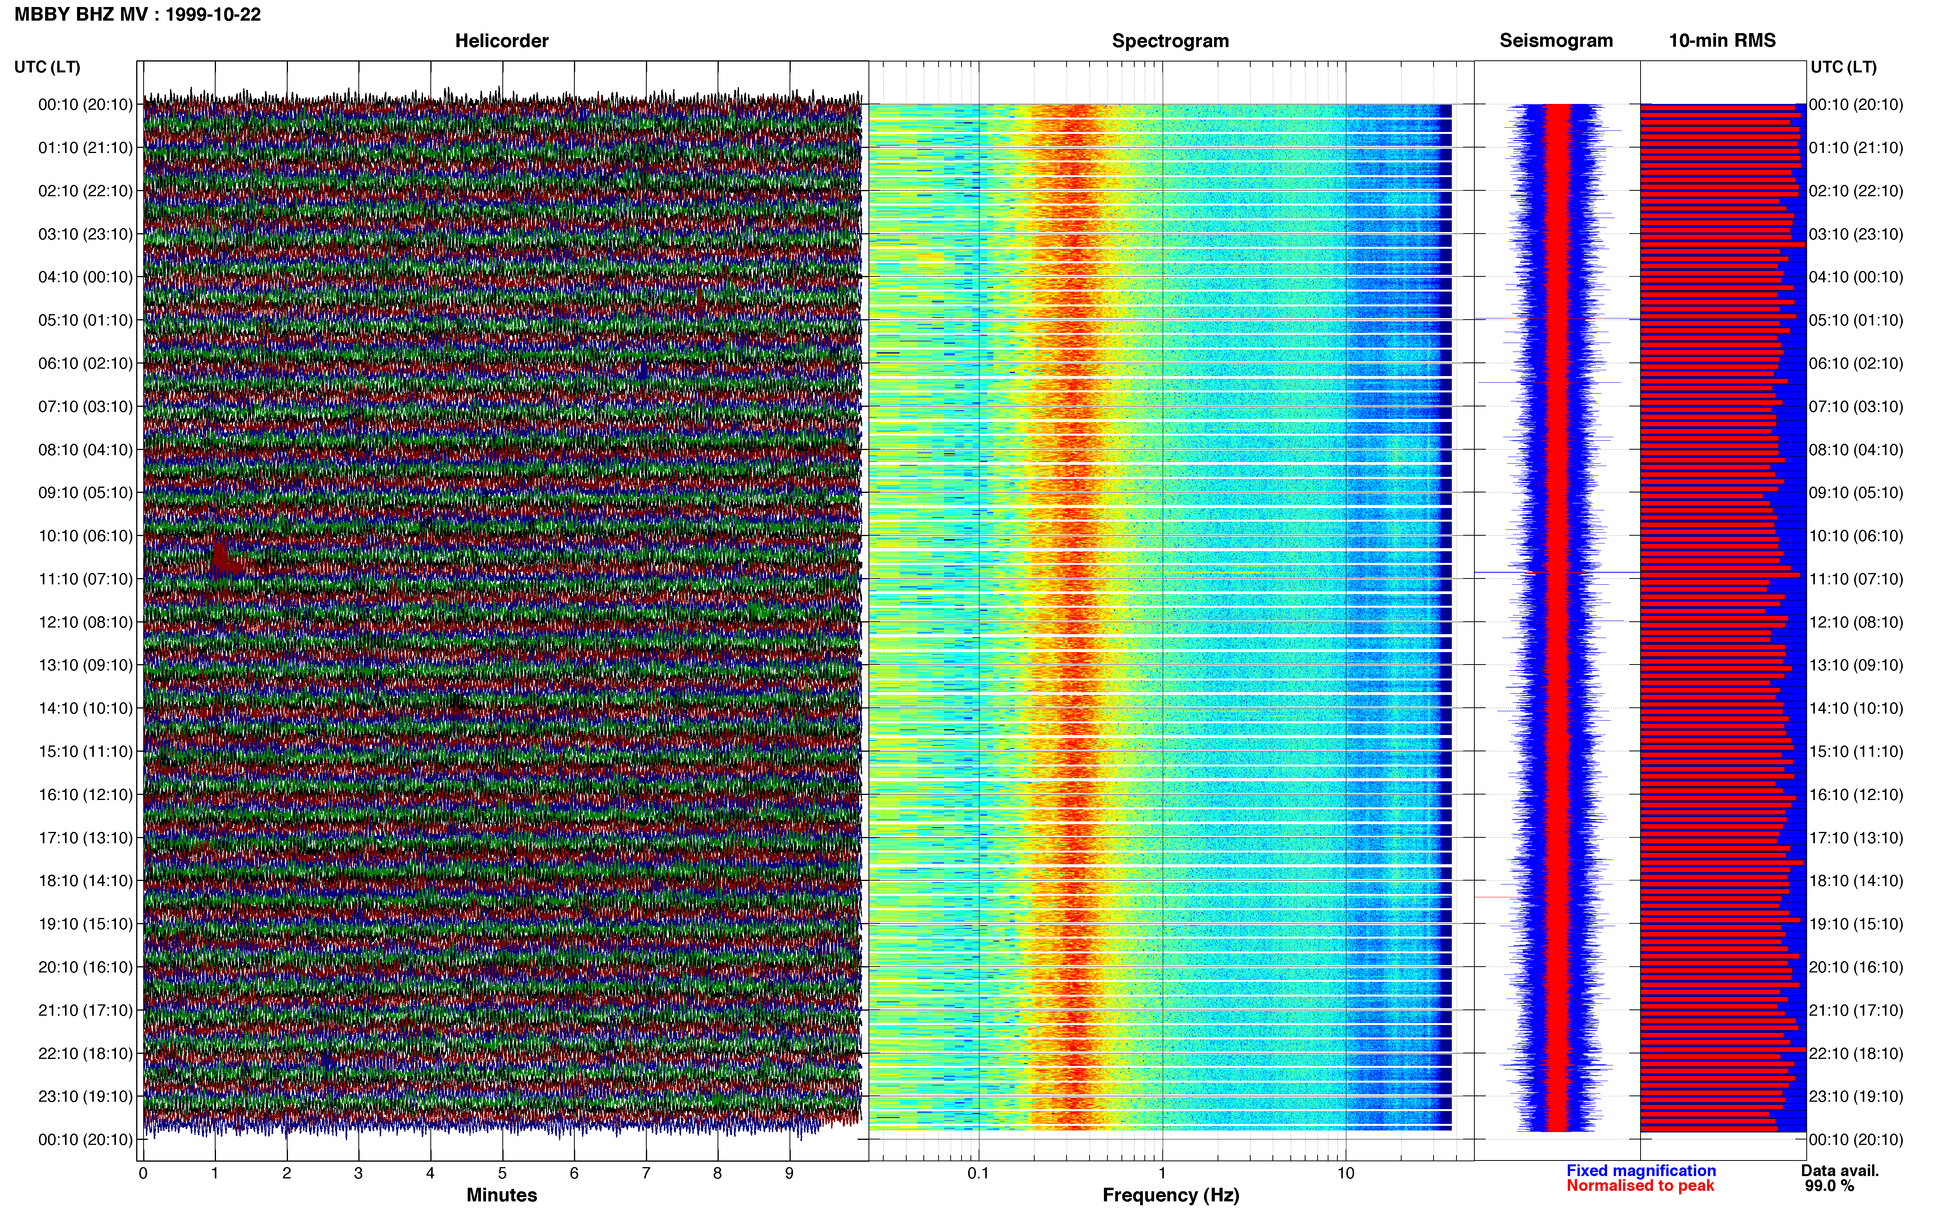This screenshot has height=1222, width=1953.
Task: Click minute tick label 6 on Helicorder axis
Action: pyautogui.click(x=574, y=1173)
